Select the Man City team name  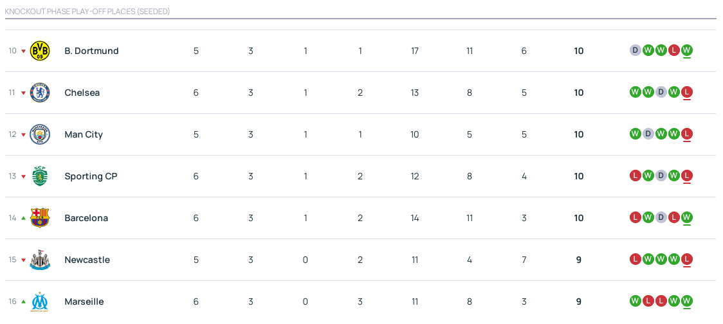pos(84,134)
